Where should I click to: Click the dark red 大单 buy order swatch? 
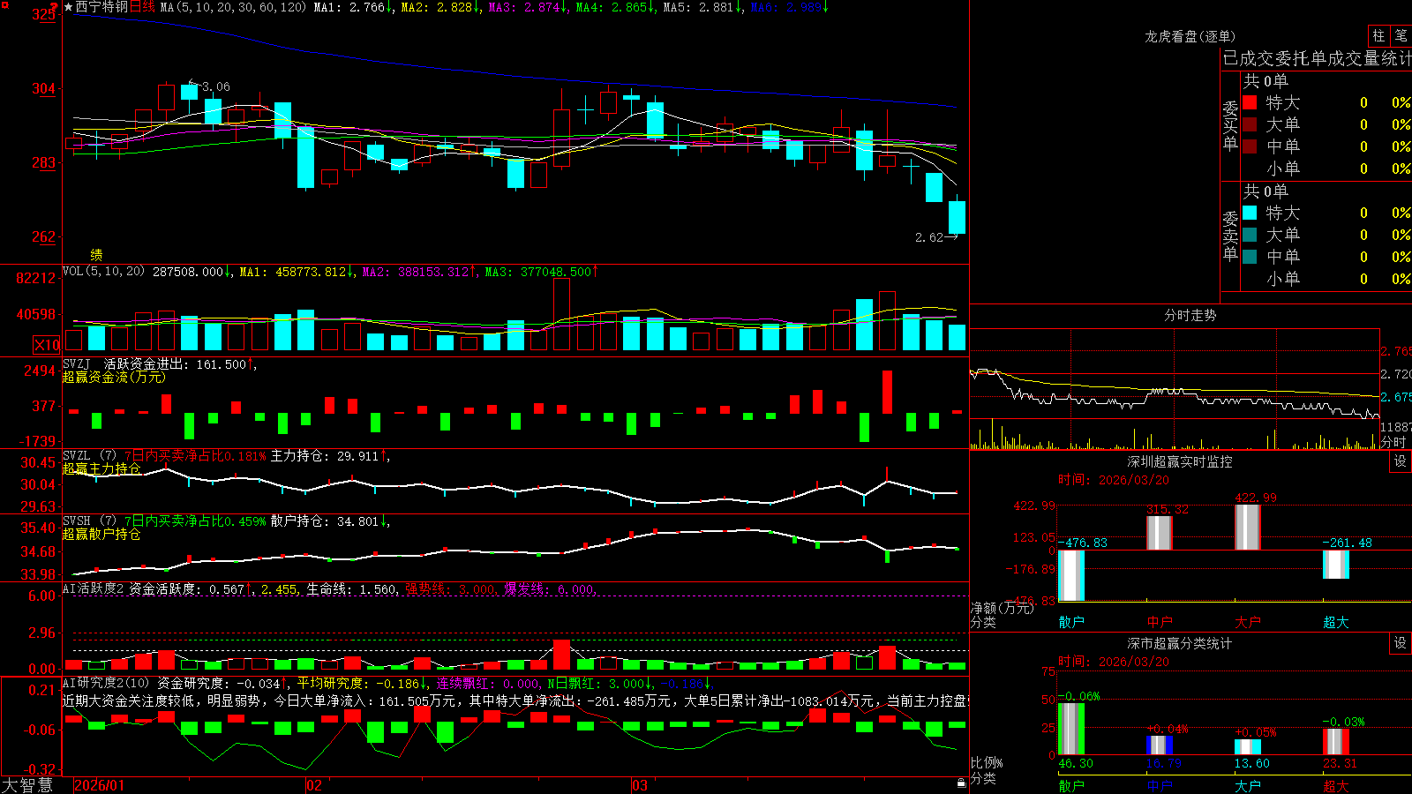tap(1250, 124)
